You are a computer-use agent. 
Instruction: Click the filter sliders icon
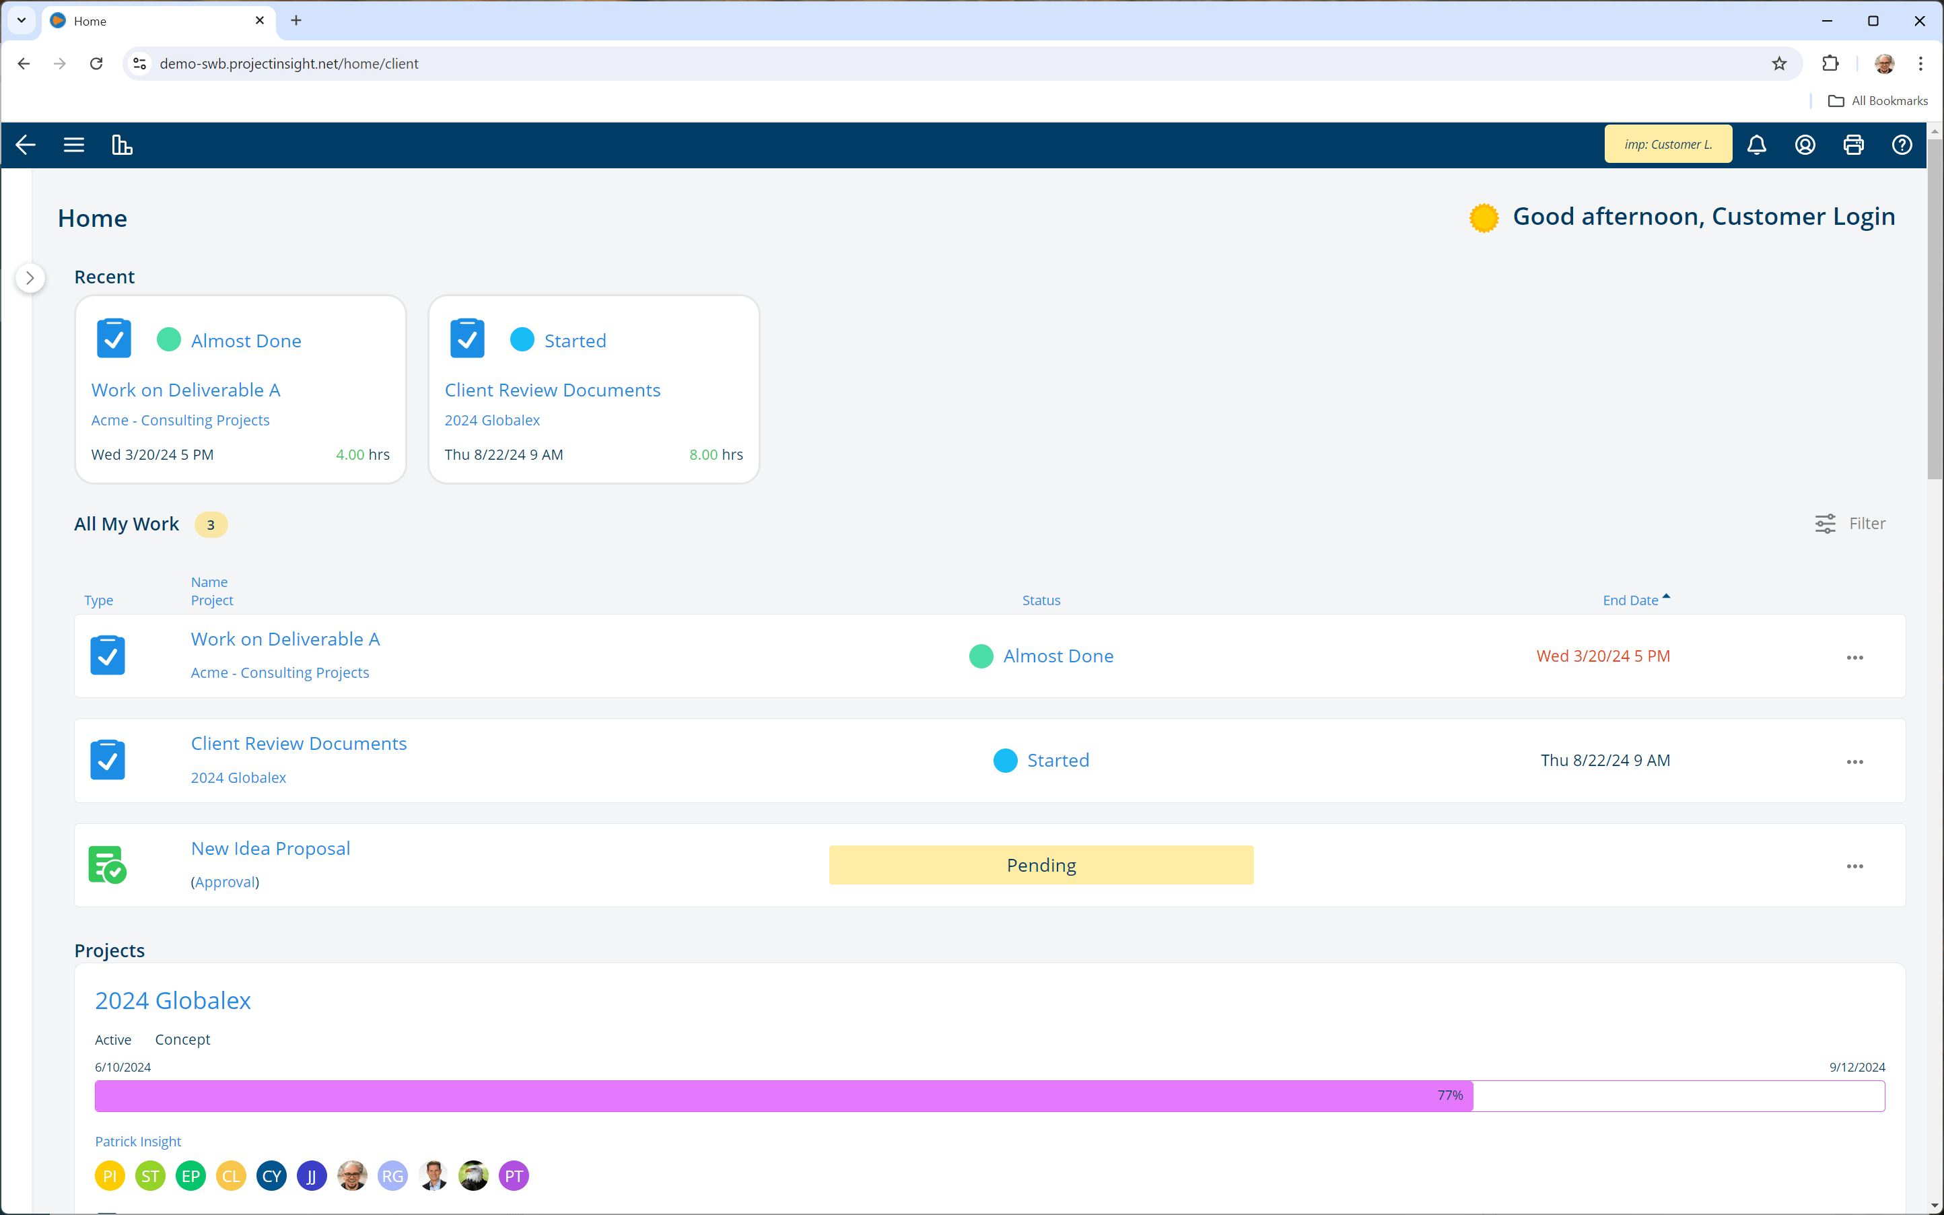tap(1825, 524)
